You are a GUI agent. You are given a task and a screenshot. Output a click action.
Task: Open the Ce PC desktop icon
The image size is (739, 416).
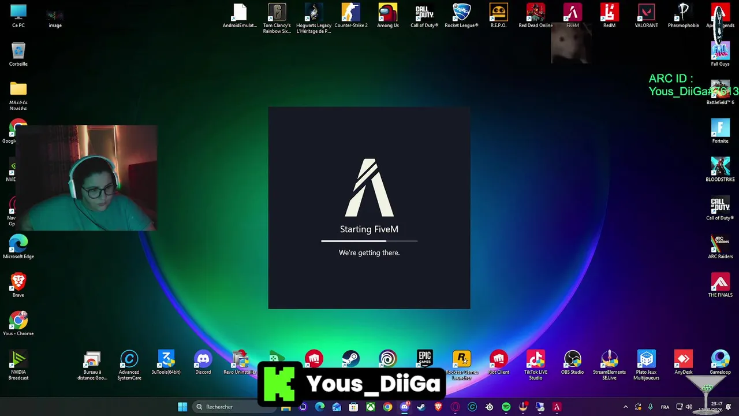coord(18,16)
